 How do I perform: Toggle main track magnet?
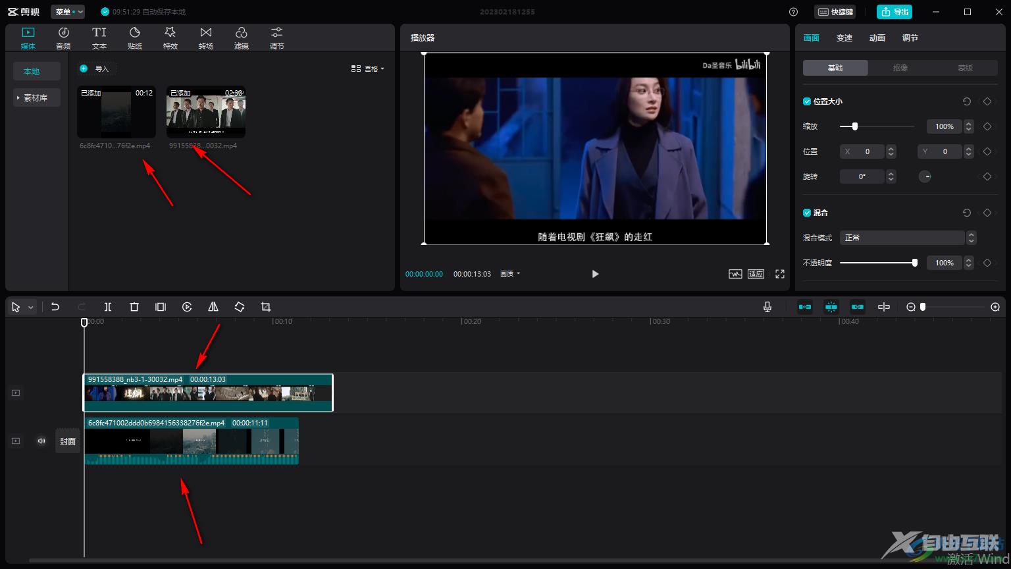coord(805,307)
